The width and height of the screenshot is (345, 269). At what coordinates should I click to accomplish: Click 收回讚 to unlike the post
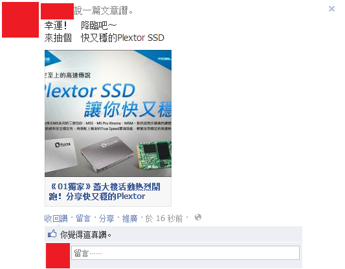click(x=56, y=218)
